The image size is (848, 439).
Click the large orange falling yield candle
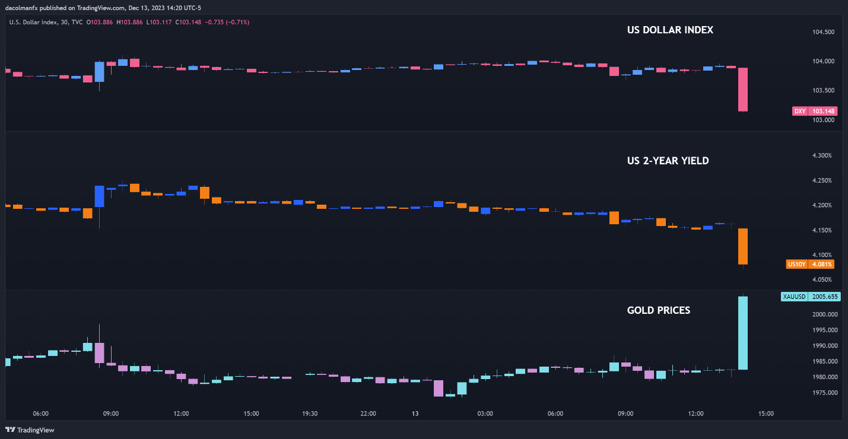tap(742, 246)
